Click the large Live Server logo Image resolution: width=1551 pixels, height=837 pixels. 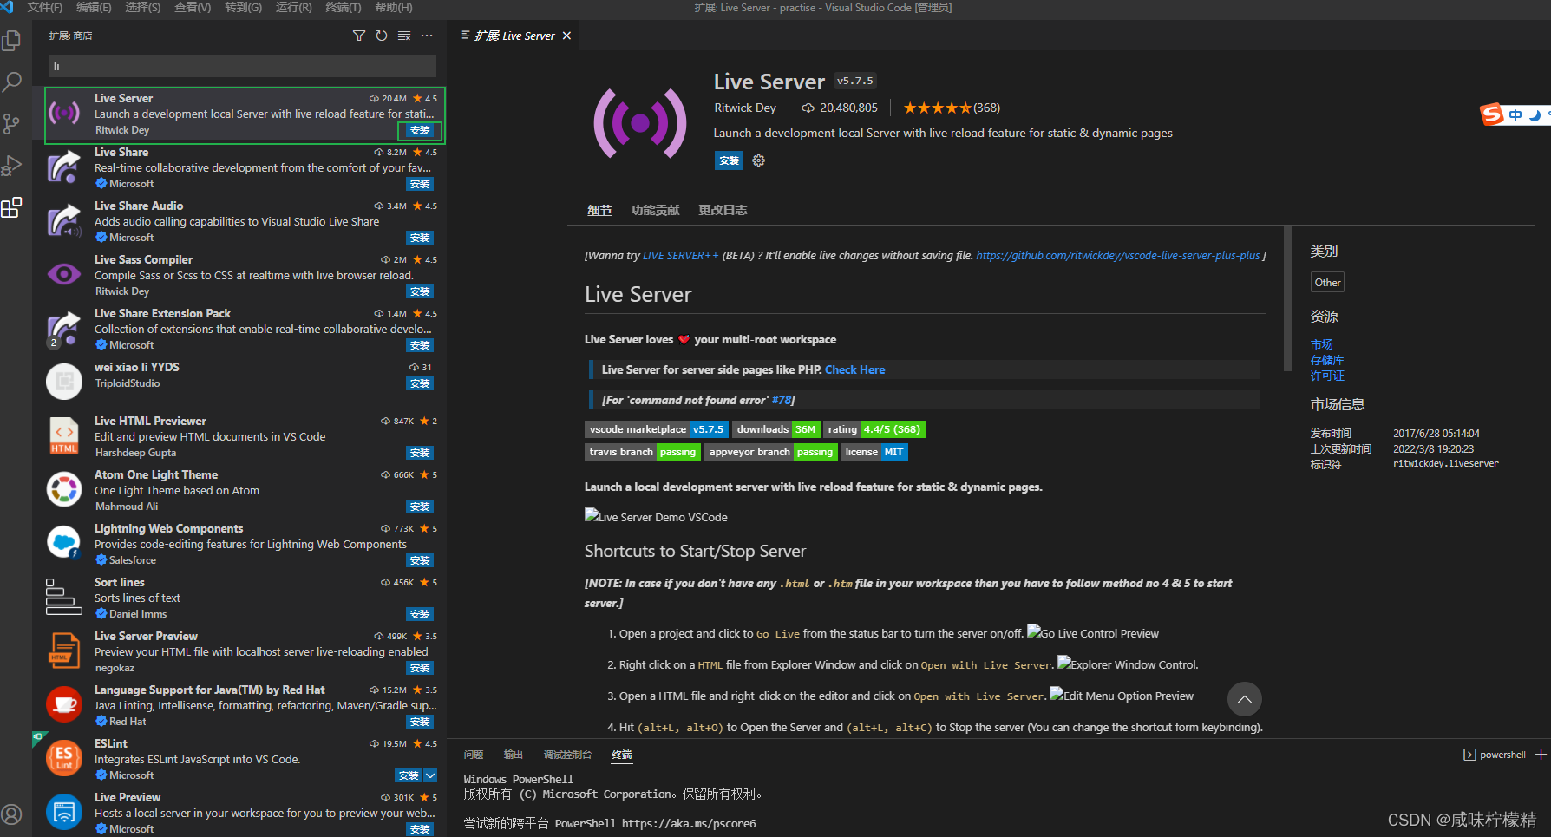(640, 123)
